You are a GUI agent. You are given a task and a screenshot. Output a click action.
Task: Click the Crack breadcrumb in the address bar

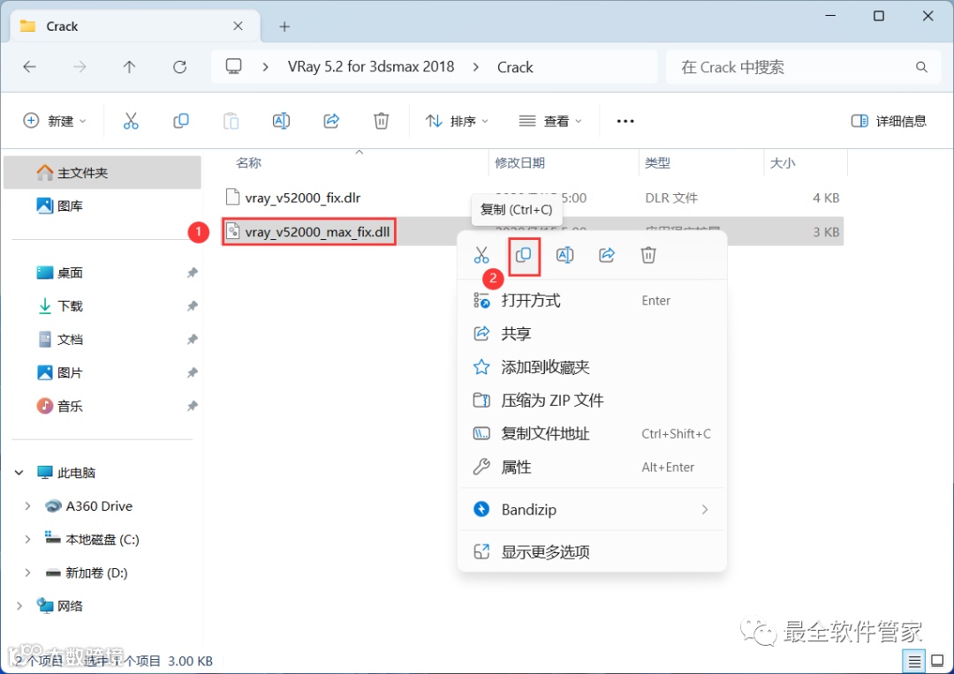click(515, 67)
